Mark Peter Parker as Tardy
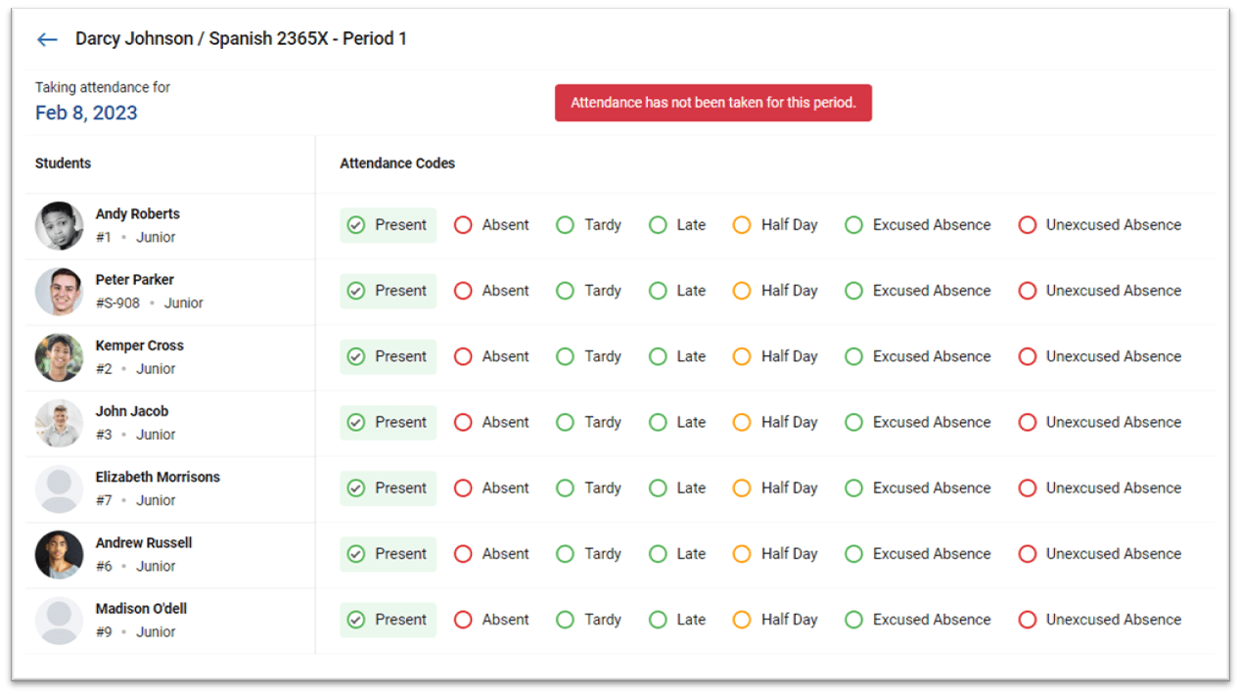The width and height of the screenshot is (1241, 695). point(565,291)
